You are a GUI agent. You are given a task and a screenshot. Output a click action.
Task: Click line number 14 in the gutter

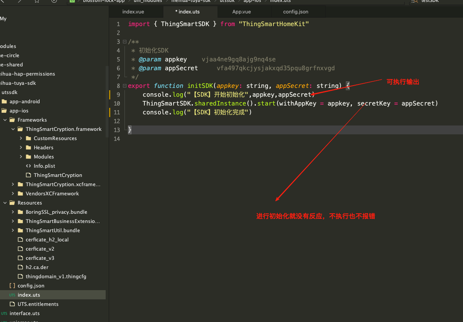(117, 139)
